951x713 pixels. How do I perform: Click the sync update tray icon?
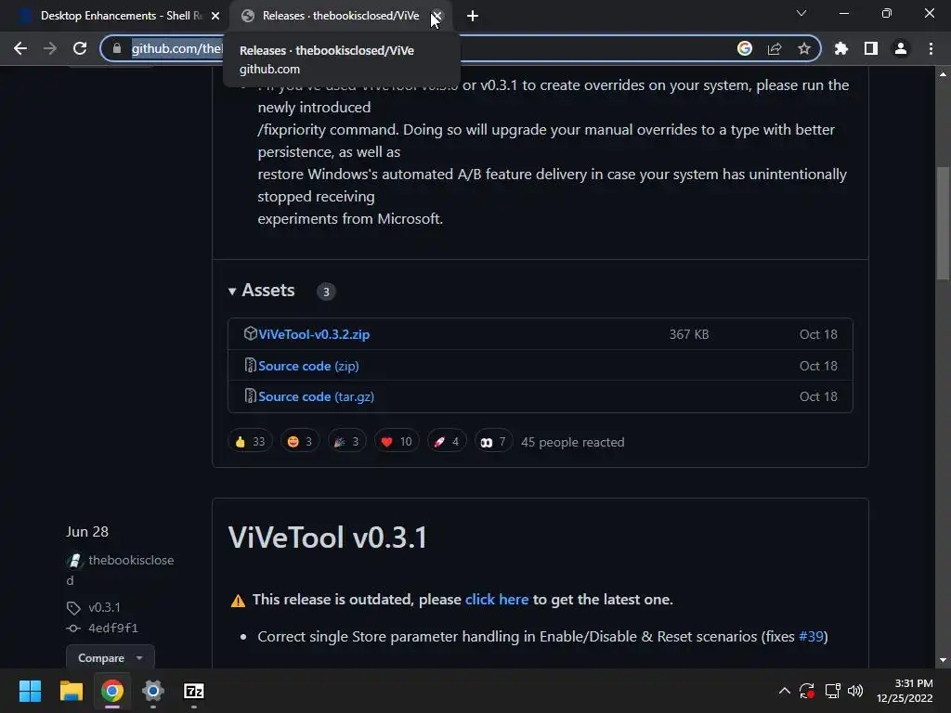[807, 691]
